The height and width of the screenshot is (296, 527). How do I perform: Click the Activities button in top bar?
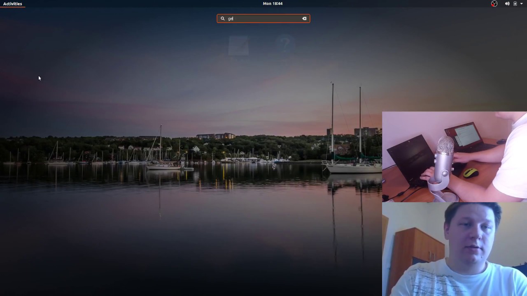[x=12, y=4]
